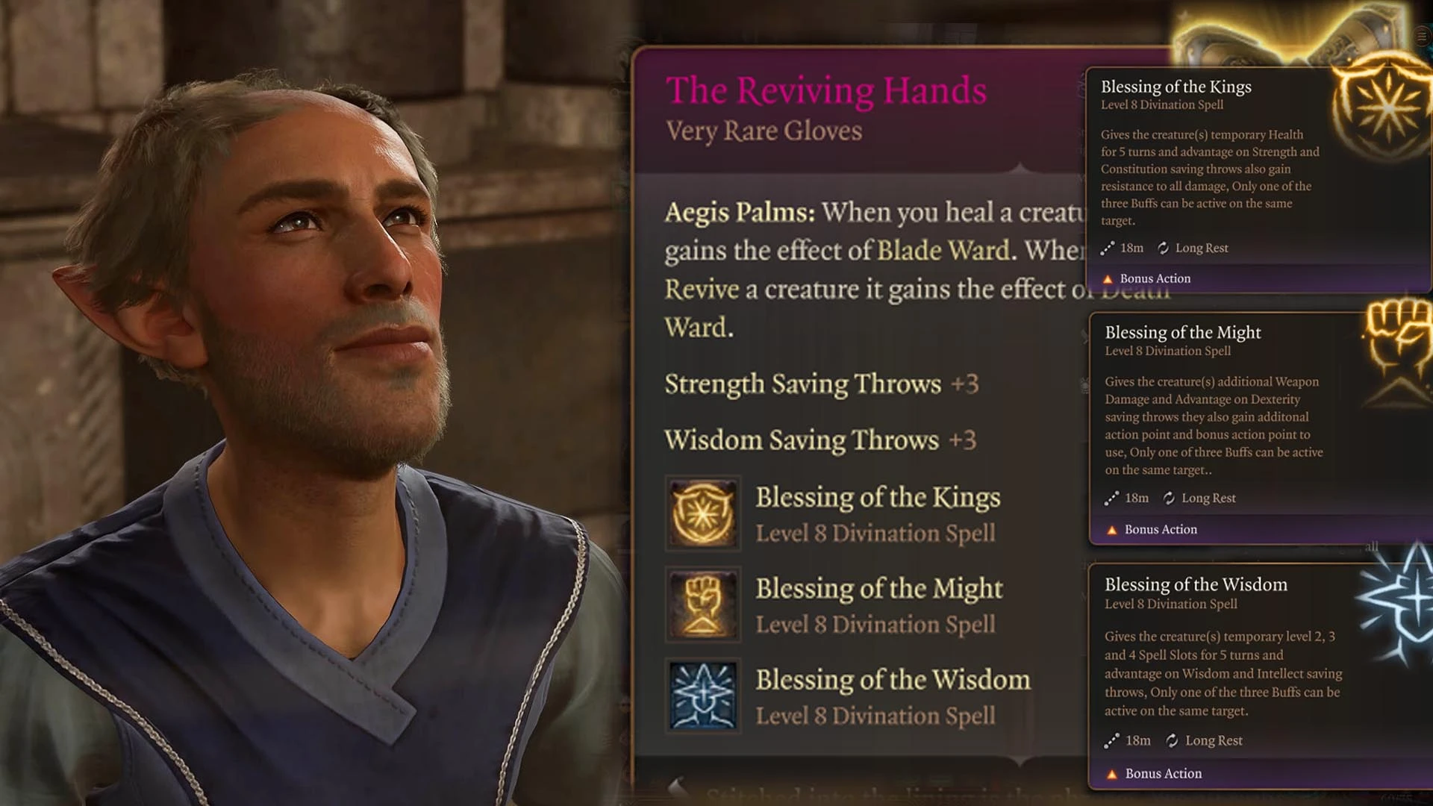Select the Blessing of the Might spell name
1433x806 pixels.
(x=879, y=588)
